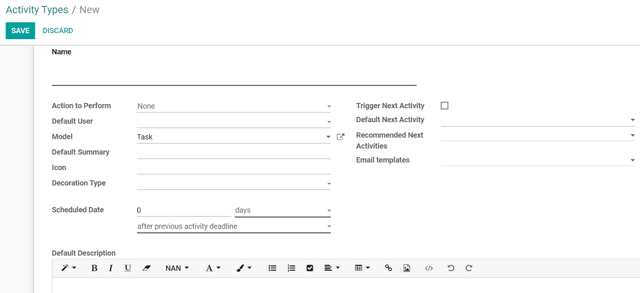Open the after previous activity deadline dropdown
640x293 pixels.
tap(234, 226)
